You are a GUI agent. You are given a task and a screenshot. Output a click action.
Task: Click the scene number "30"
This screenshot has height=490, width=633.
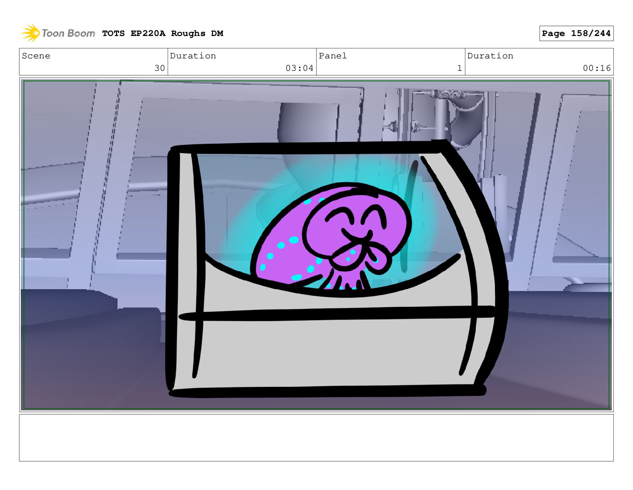pyautogui.click(x=160, y=68)
